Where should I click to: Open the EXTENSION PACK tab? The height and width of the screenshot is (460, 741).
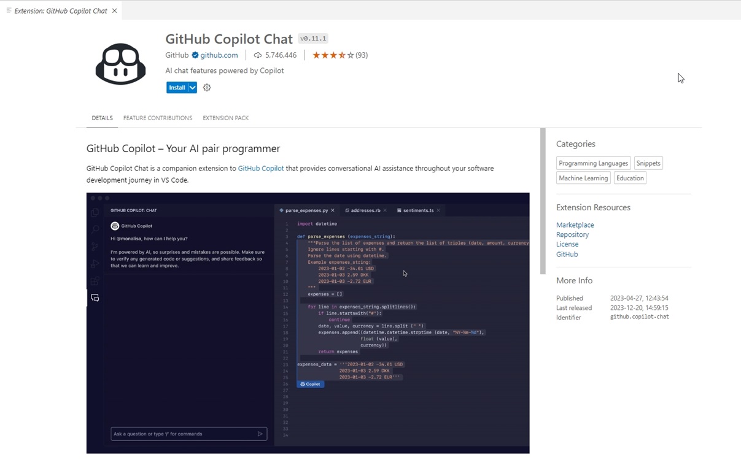pos(225,118)
